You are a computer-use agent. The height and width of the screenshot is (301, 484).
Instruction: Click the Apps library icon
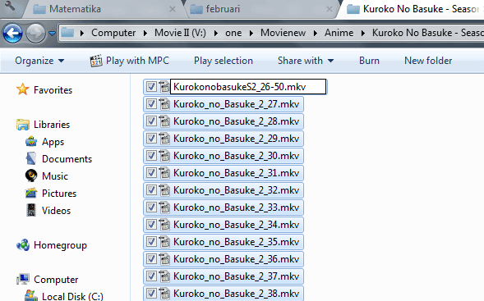tap(31, 142)
